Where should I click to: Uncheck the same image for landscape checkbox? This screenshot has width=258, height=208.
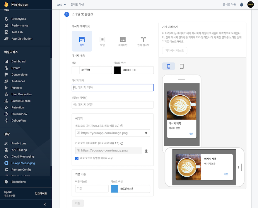77,158
